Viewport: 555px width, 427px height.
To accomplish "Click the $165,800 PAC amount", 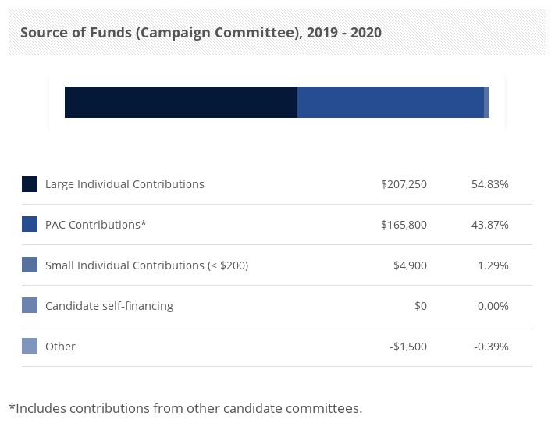I will (x=404, y=225).
